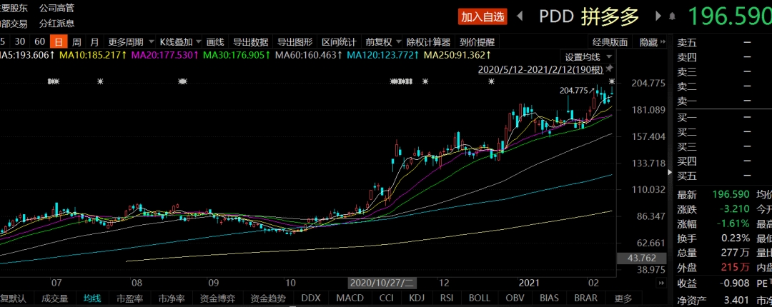
Task: Click the 204.775 high price annotation on chart
Action: (573, 90)
